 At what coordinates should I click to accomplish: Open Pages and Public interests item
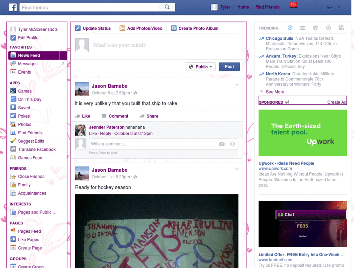(37, 212)
